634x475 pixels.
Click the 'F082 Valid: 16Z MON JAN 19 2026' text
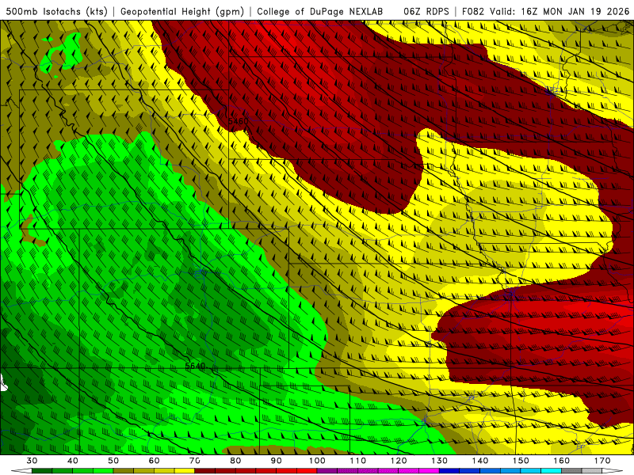point(545,12)
